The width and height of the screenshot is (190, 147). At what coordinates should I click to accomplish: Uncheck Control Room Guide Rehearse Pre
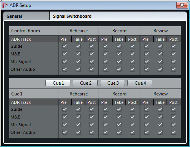pyautogui.click(x=65, y=46)
